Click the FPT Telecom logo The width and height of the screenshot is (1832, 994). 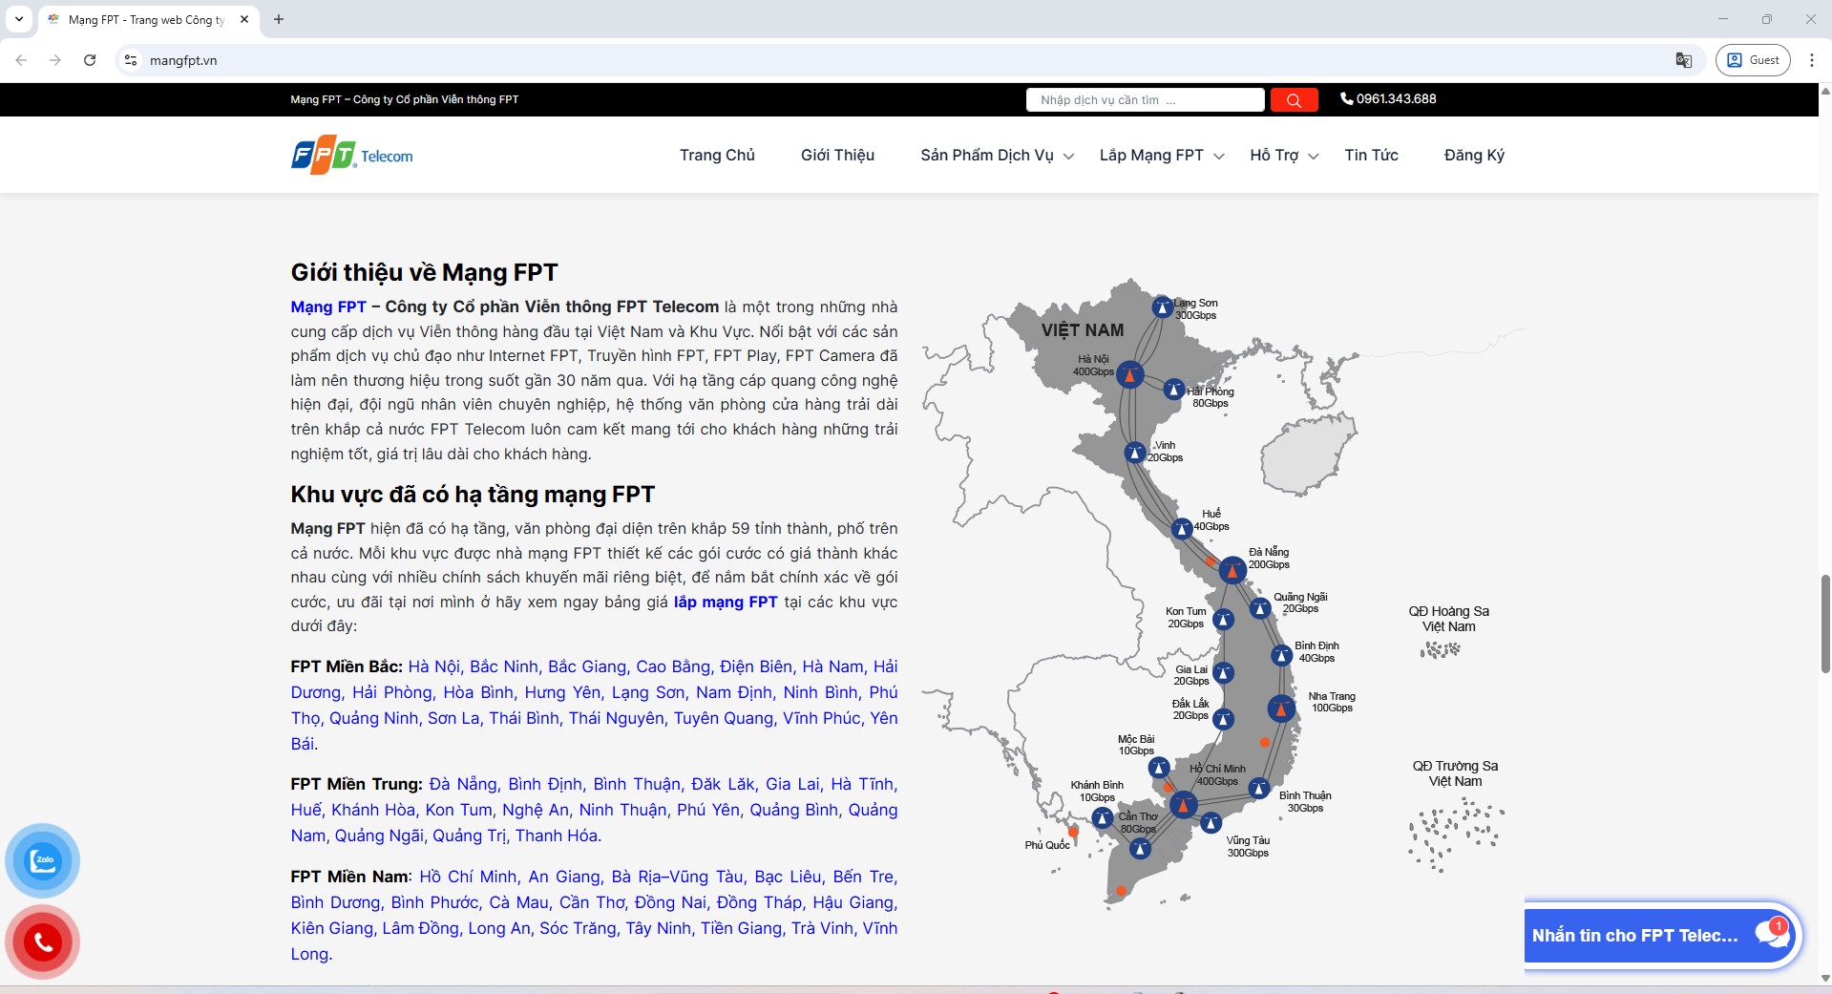352,156
